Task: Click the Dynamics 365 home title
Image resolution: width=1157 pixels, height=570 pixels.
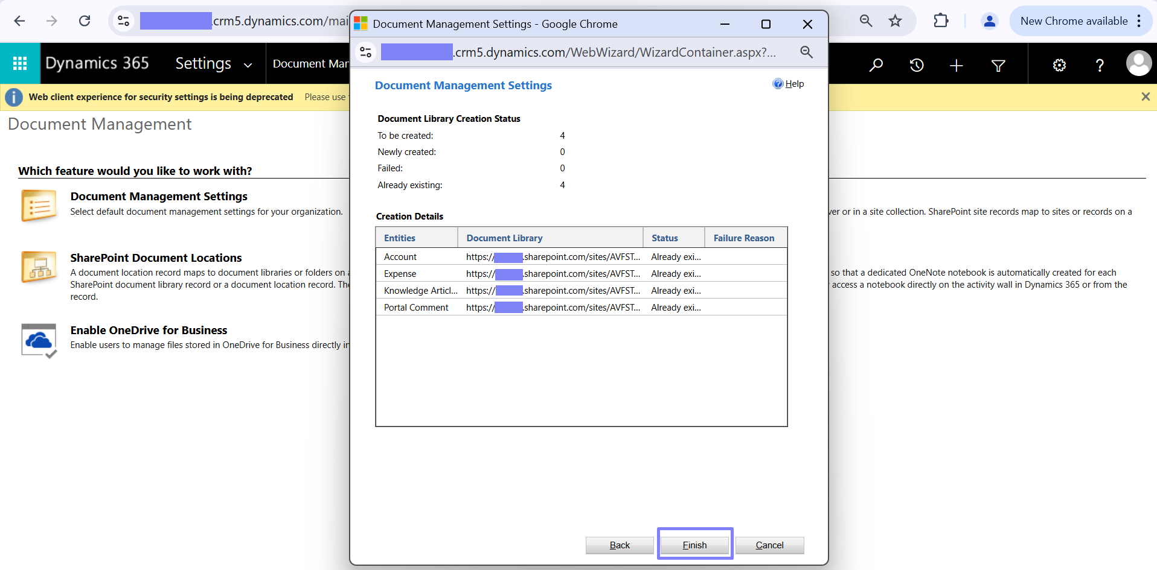Action: coord(97,63)
